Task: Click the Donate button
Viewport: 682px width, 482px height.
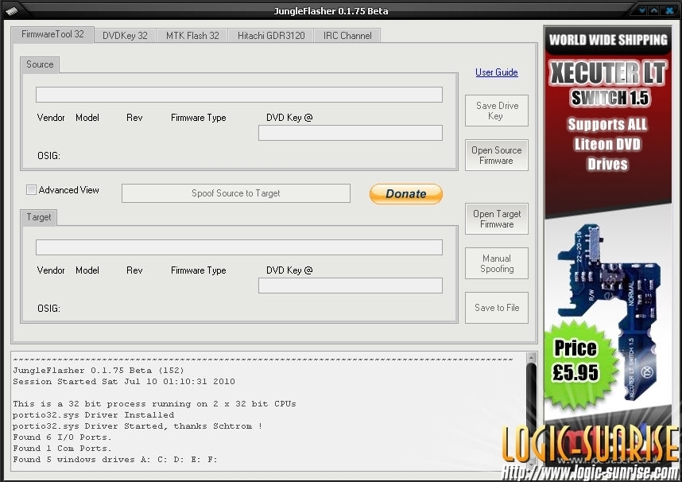Action: coord(405,193)
